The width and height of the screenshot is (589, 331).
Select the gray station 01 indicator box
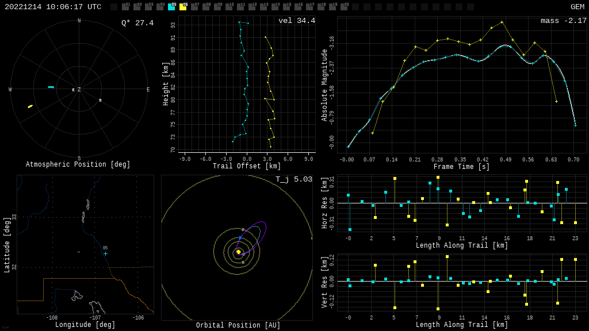[125, 7]
